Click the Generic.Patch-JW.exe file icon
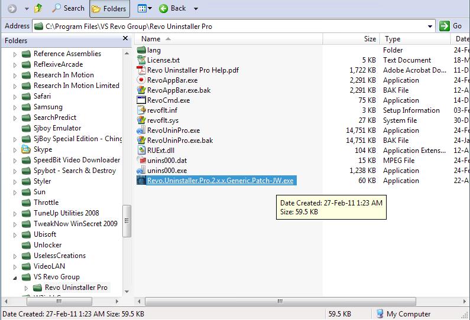 click(x=141, y=180)
